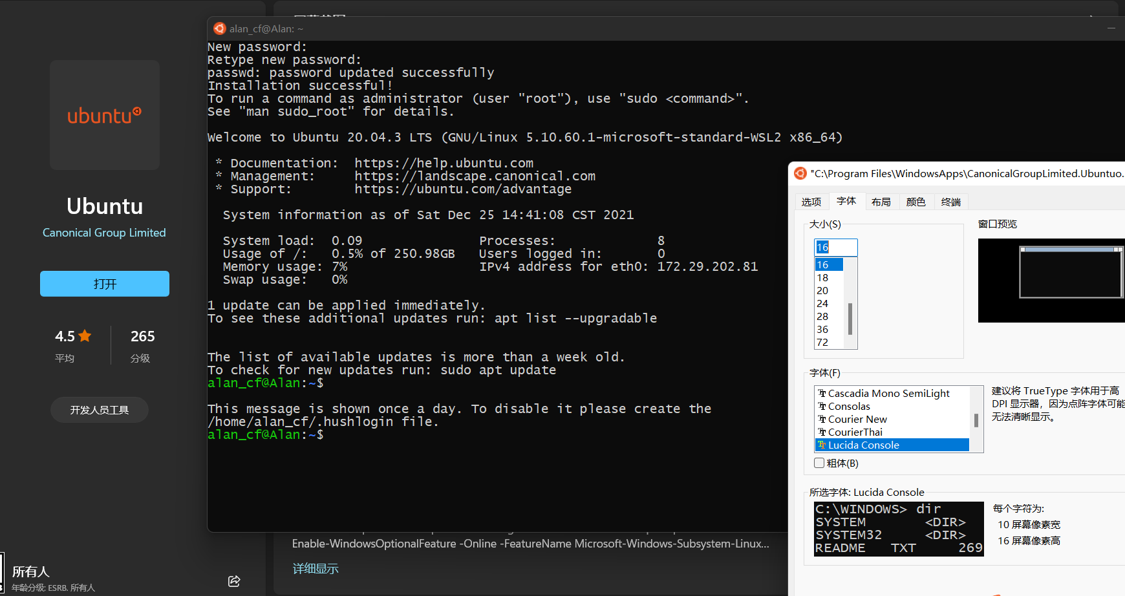The height and width of the screenshot is (596, 1125).
Task: Click the Lucida Console sample preview box
Action: click(x=899, y=529)
